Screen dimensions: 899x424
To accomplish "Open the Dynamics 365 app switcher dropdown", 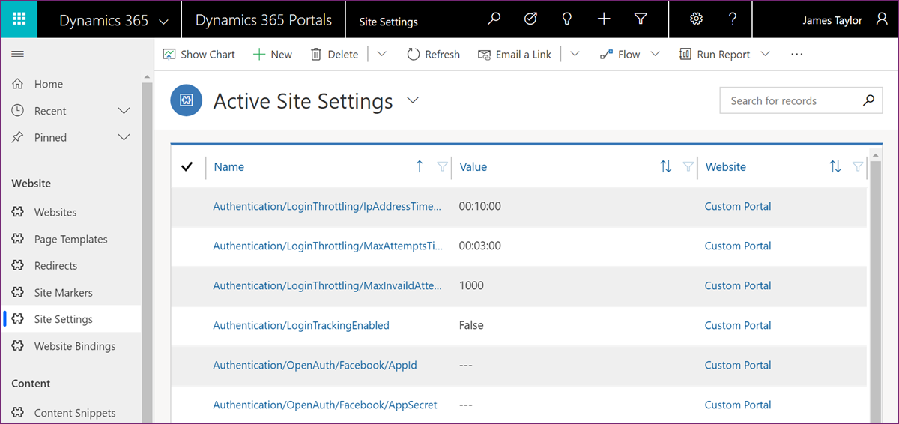I will point(164,21).
